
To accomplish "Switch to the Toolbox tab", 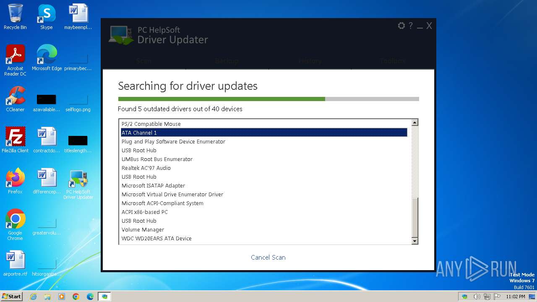I will point(393,61).
